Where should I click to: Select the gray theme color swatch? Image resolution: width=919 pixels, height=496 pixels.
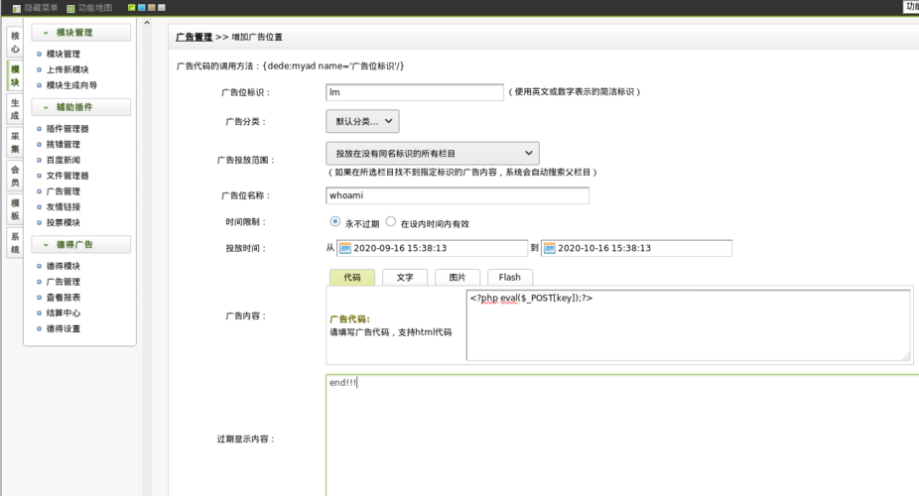coord(161,8)
